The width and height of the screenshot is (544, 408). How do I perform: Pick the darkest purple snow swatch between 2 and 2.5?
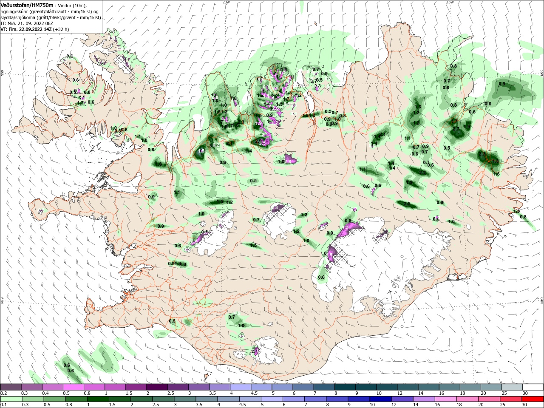pos(157,387)
